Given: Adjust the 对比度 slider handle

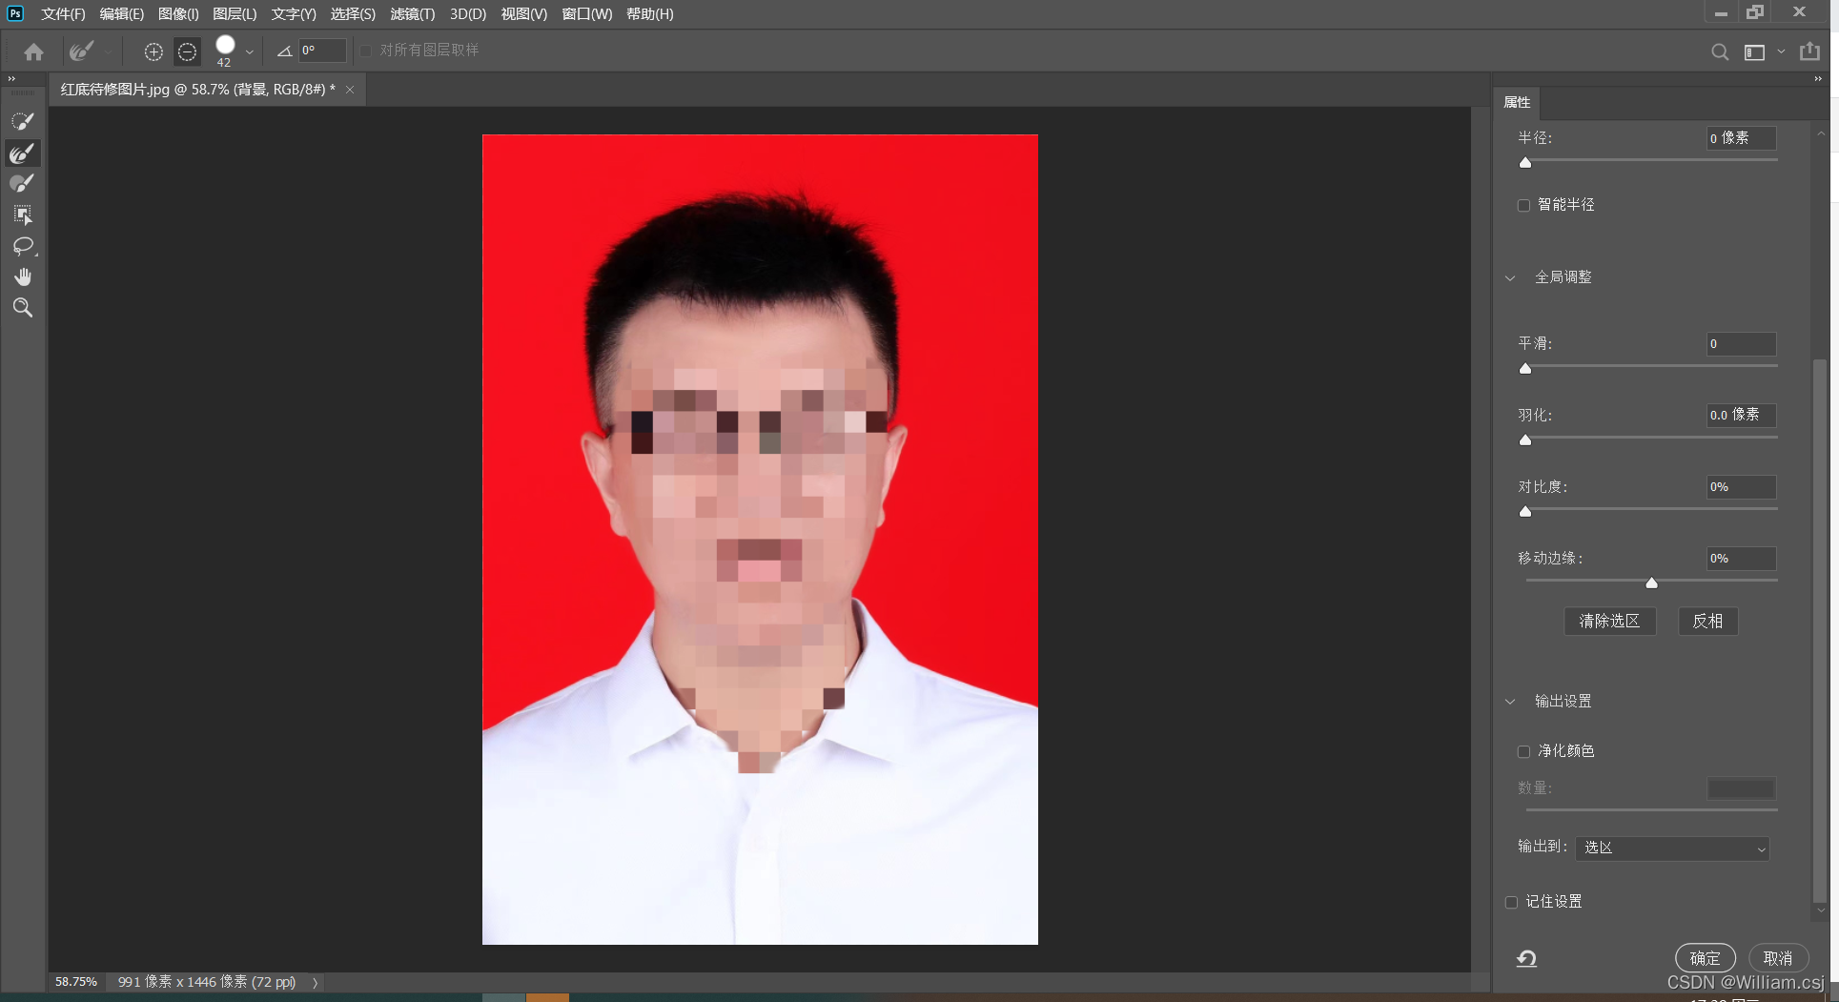Looking at the screenshot, I should coord(1525,512).
